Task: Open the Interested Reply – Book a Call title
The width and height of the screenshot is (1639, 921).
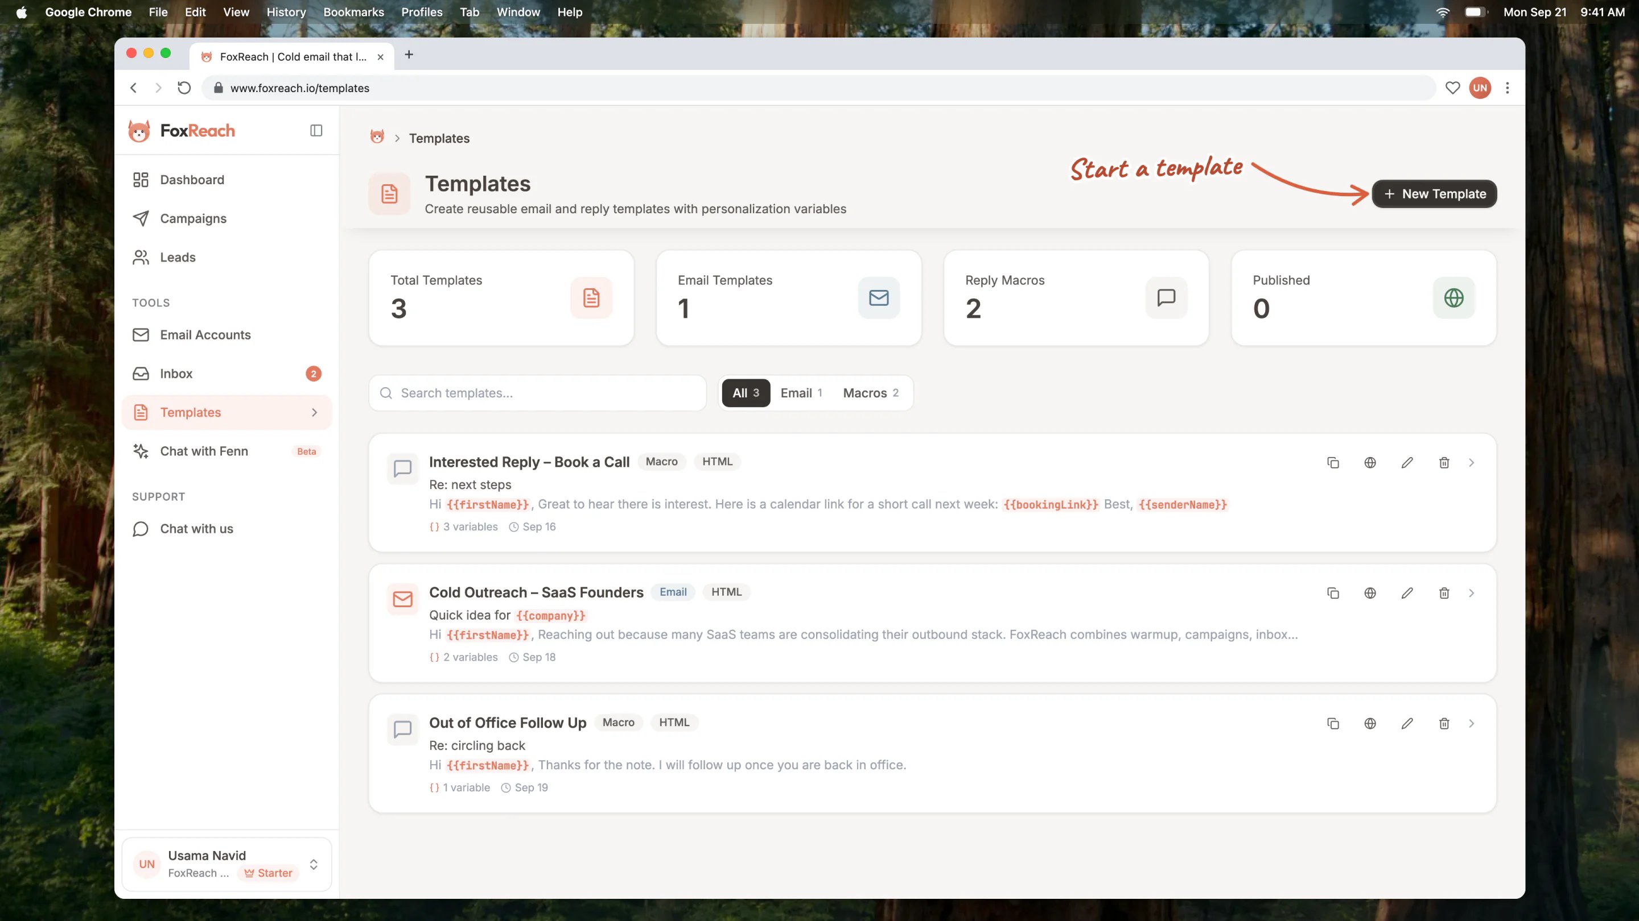Action: (x=529, y=462)
